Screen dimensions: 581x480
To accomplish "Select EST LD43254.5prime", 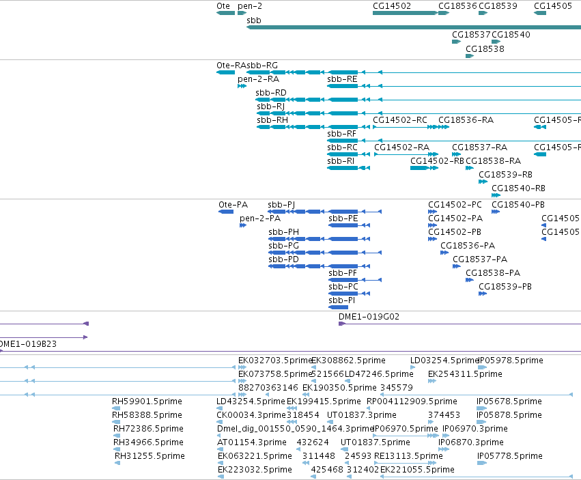I will click(x=219, y=408).
